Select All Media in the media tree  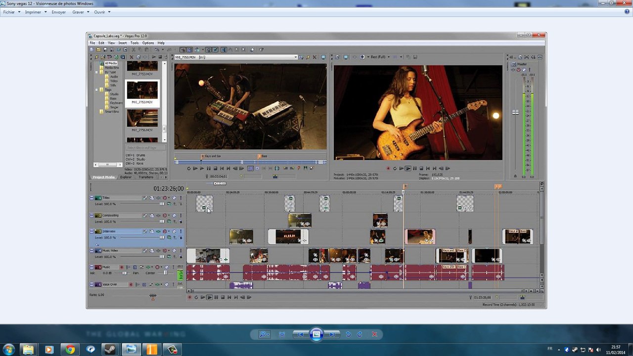pos(110,63)
